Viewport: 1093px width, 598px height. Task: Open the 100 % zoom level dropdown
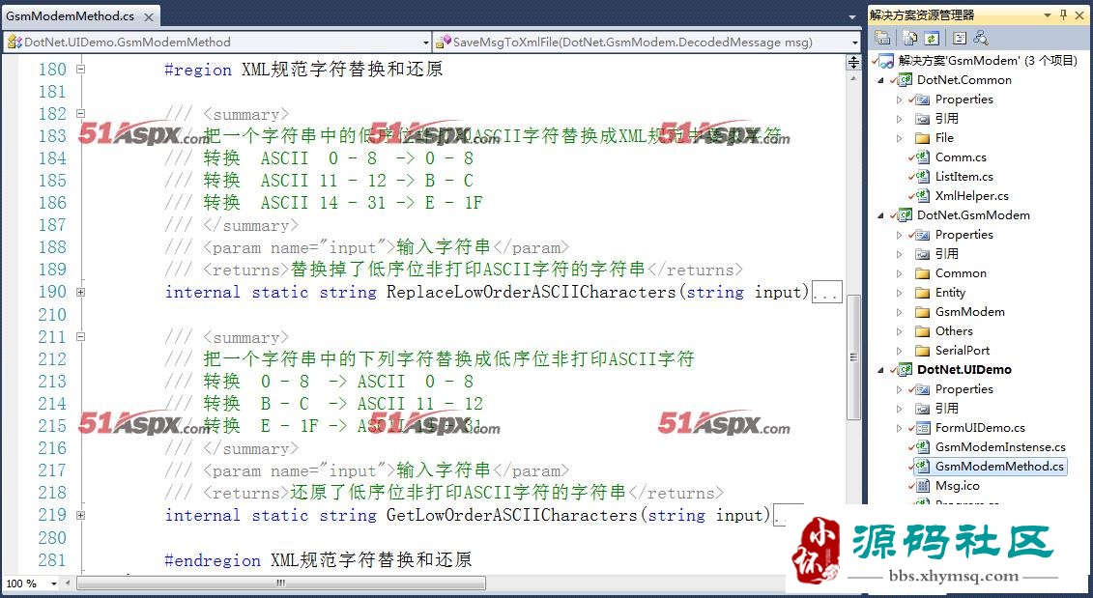coord(53,584)
